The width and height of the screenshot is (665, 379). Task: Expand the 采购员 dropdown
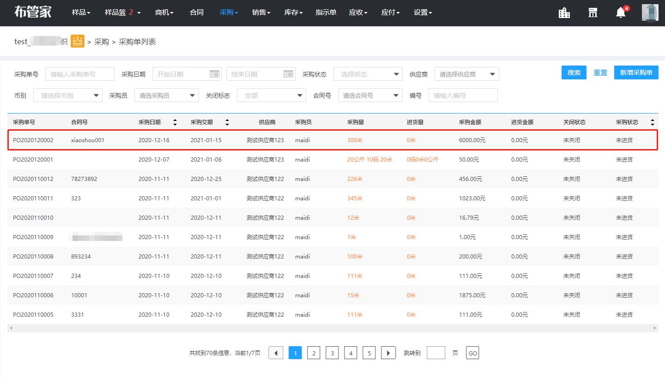[x=167, y=95]
